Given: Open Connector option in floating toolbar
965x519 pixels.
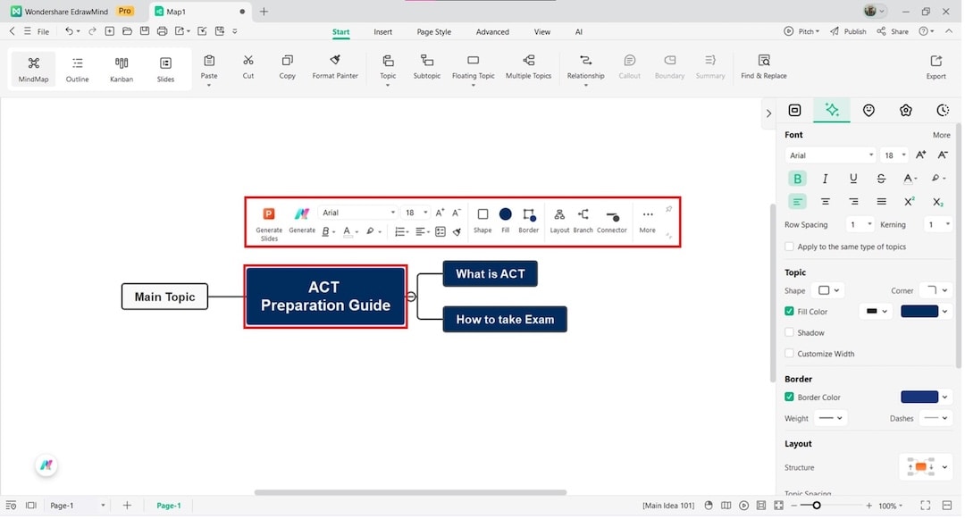Looking at the screenshot, I should [x=612, y=220].
